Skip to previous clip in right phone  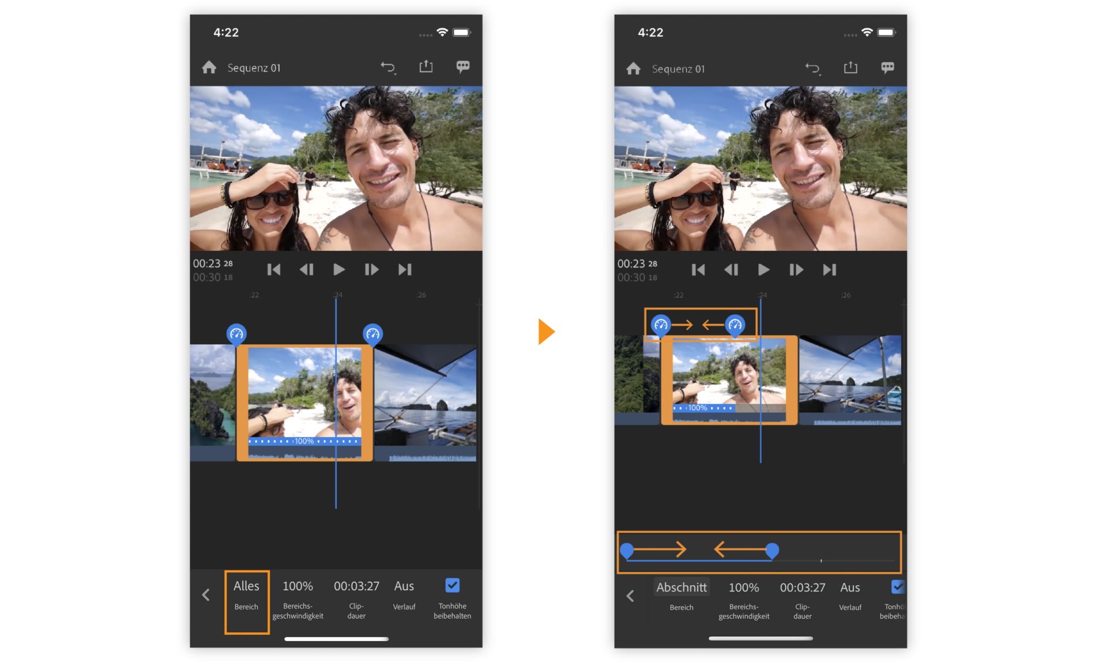click(x=698, y=270)
